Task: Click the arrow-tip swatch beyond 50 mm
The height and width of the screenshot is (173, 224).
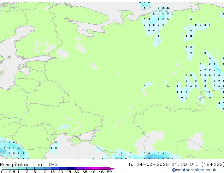Action: pos(112,168)
